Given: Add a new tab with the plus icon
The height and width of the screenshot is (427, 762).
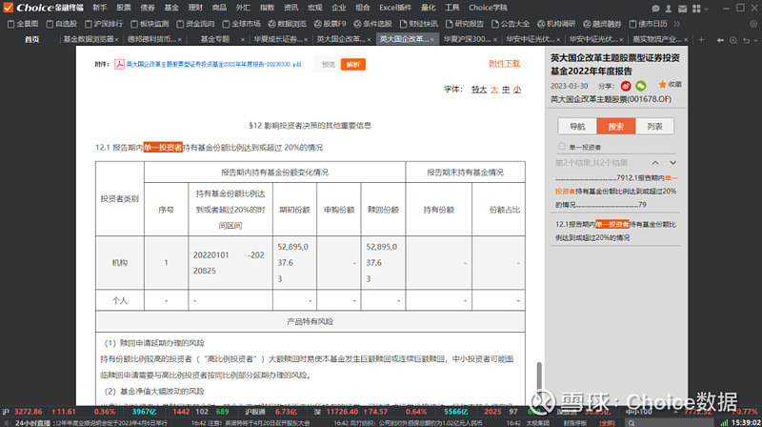Looking at the screenshot, I should [x=701, y=39].
